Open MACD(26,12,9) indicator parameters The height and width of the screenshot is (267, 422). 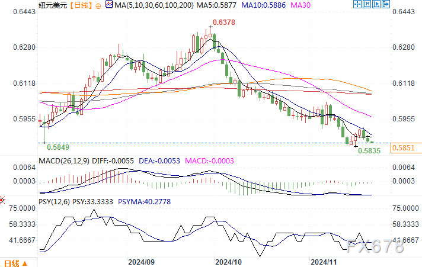(x=63, y=160)
